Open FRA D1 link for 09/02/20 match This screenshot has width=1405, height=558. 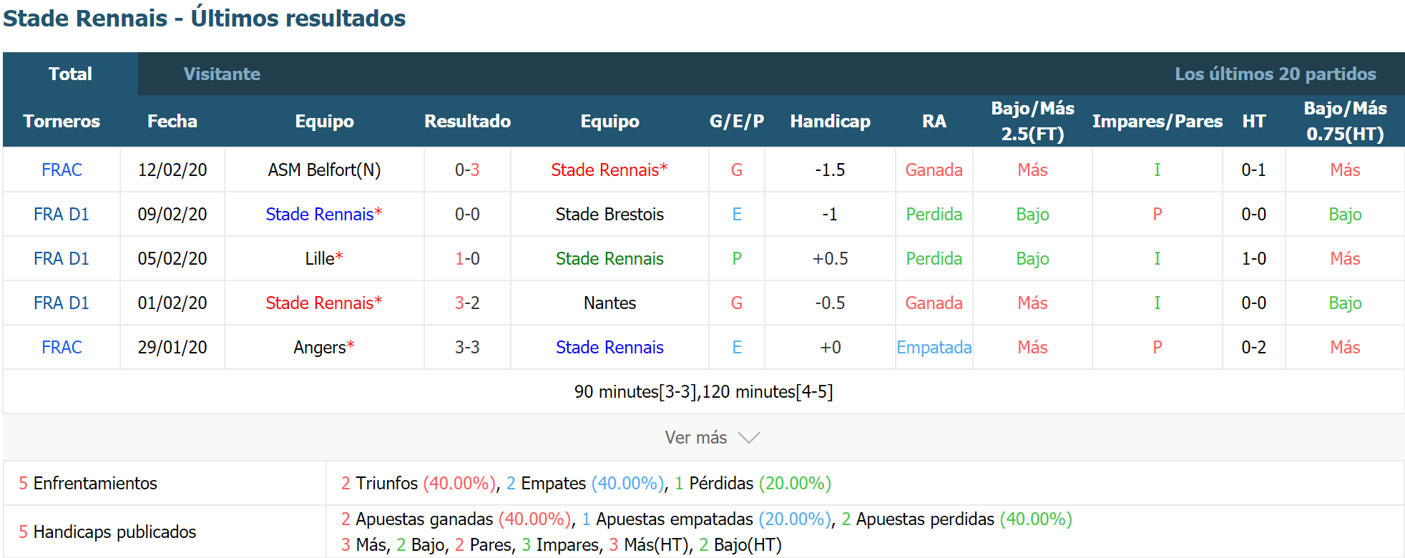(x=62, y=214)
